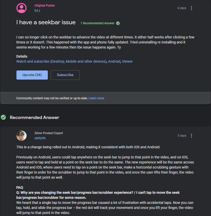Viewport: 211px width, 216px height.
Task: Click the Original Poster label
Action: pos(45,6)
